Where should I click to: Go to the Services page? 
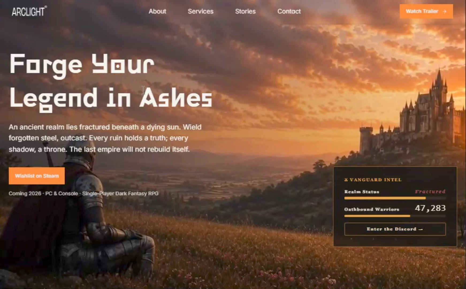201,11
